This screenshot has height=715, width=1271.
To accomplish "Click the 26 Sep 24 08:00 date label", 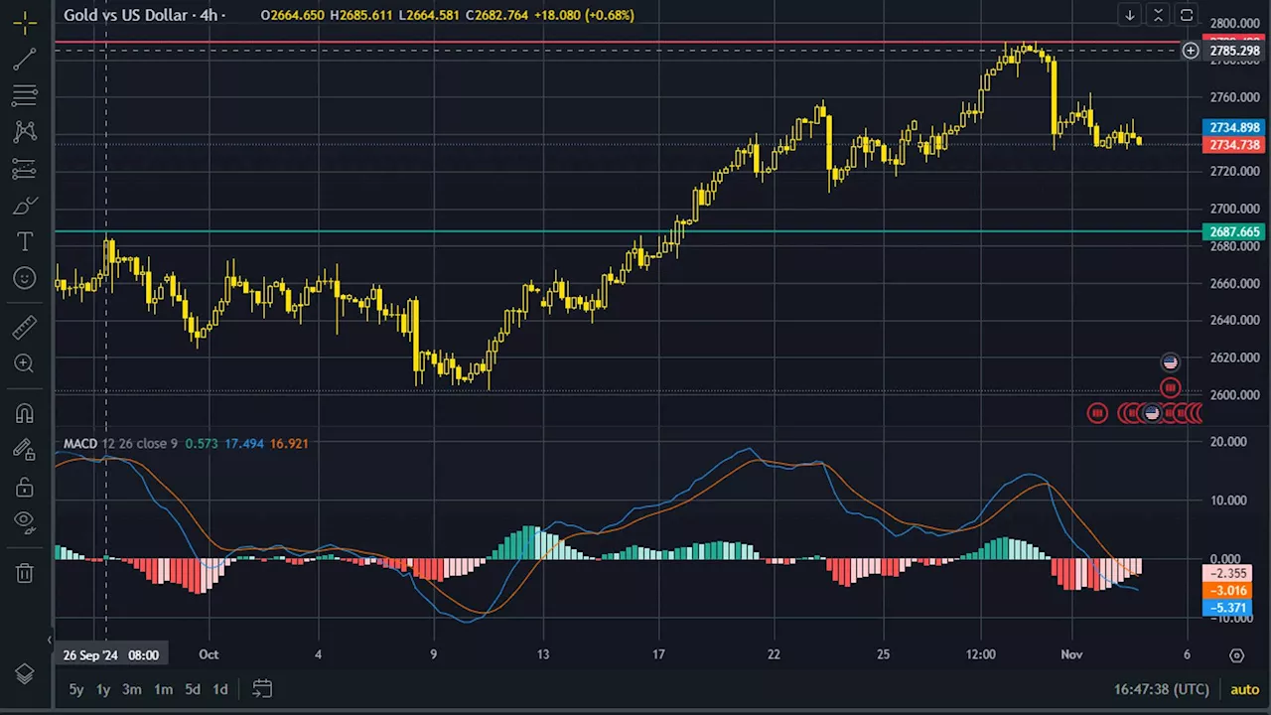I will pos(110,655).
